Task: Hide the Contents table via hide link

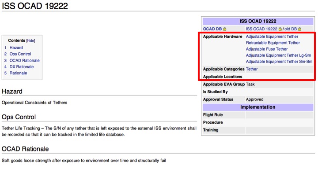Action: [x=30, y=40]
